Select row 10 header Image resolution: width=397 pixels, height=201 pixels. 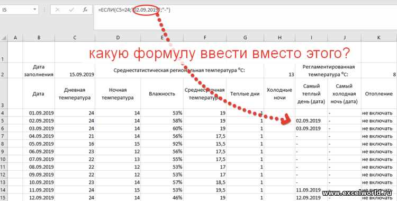4,160
